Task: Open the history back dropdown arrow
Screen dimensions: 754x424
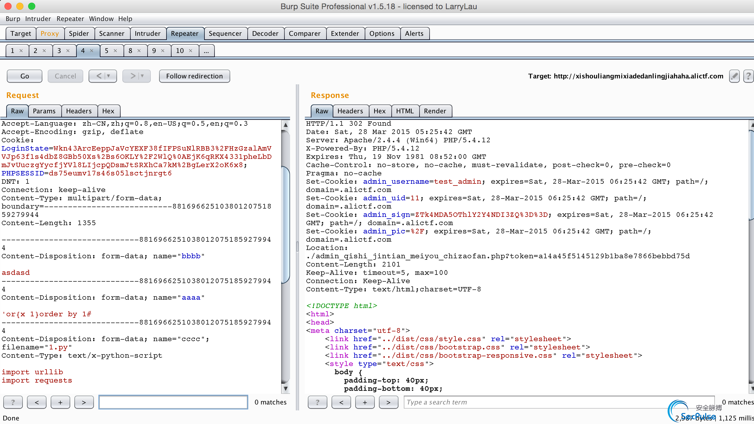Action: [108, 76]
